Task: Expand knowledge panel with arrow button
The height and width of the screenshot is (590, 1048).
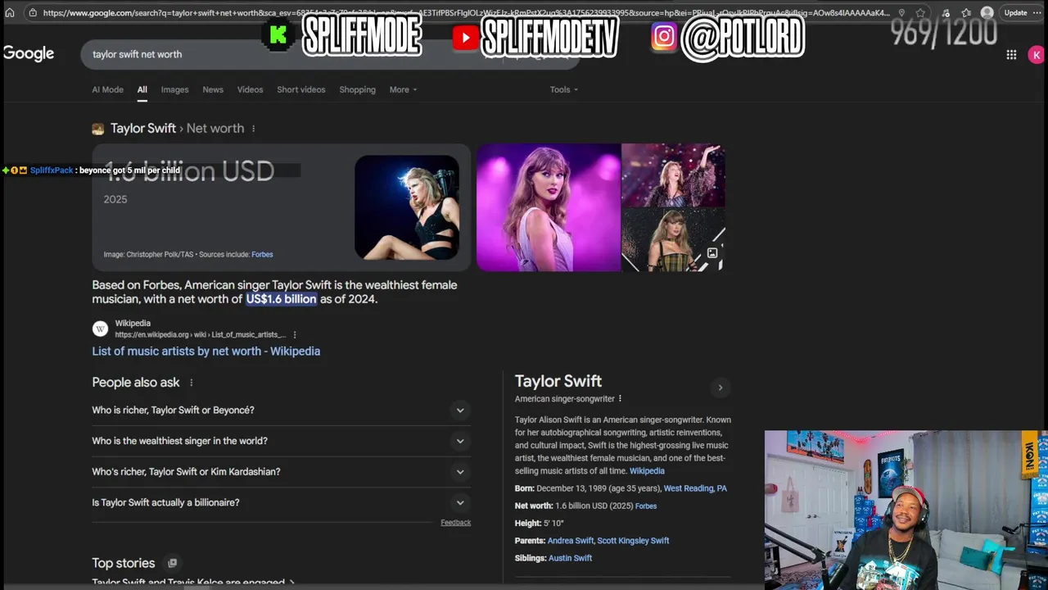Action: (x=720, y=388)
